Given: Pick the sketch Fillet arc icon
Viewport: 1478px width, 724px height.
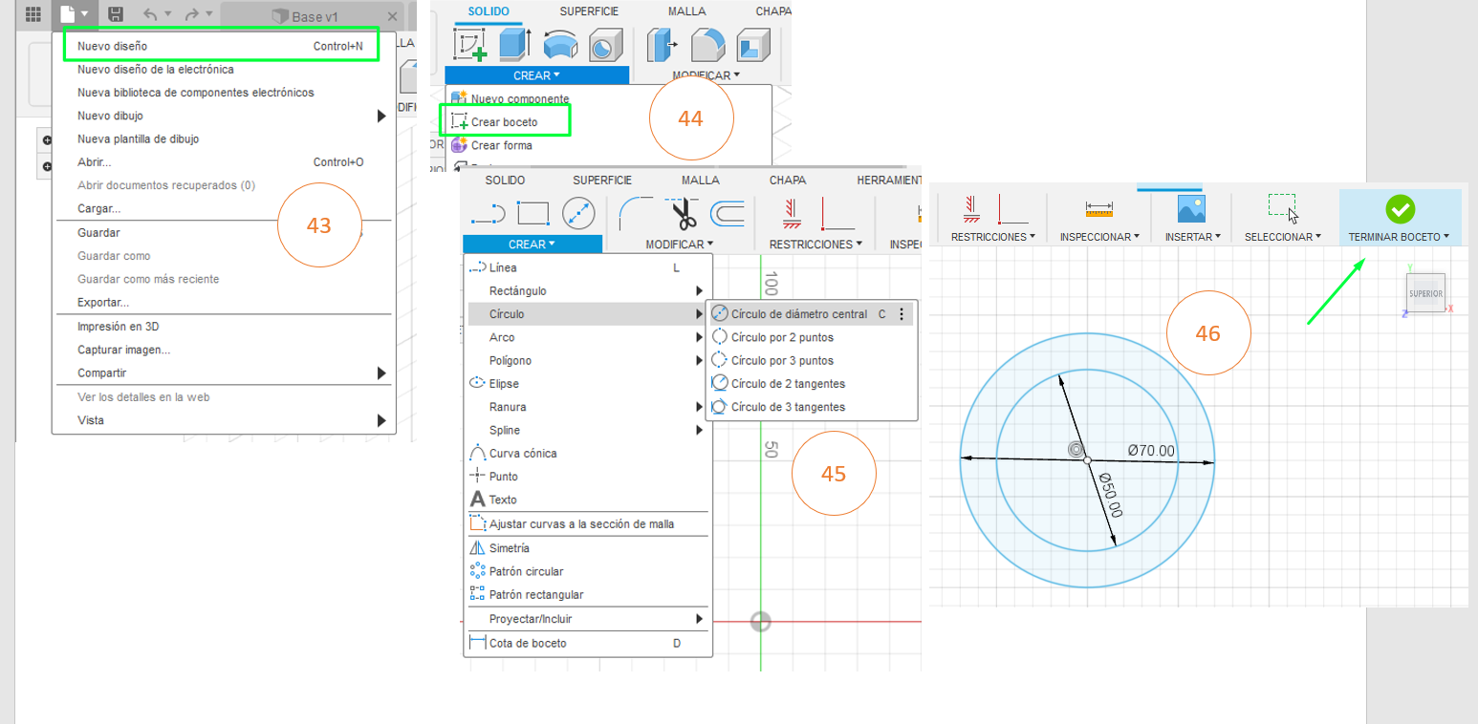Looking at the screenshot, I should coord(636,213).
